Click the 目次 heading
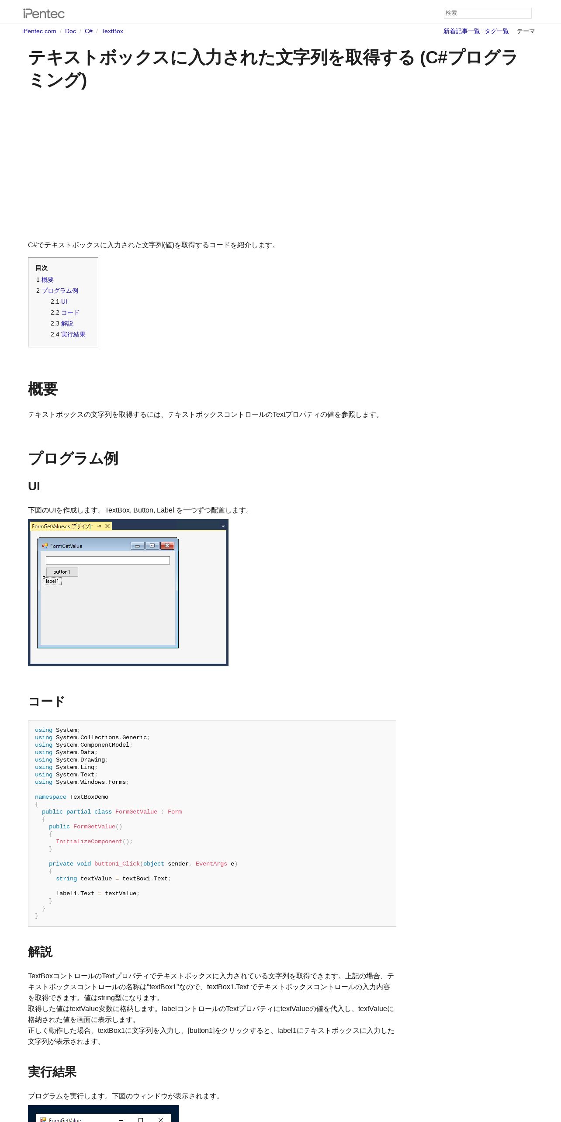Image resolution: width=561 pixels, height=1122 pixels. point(42,268)
